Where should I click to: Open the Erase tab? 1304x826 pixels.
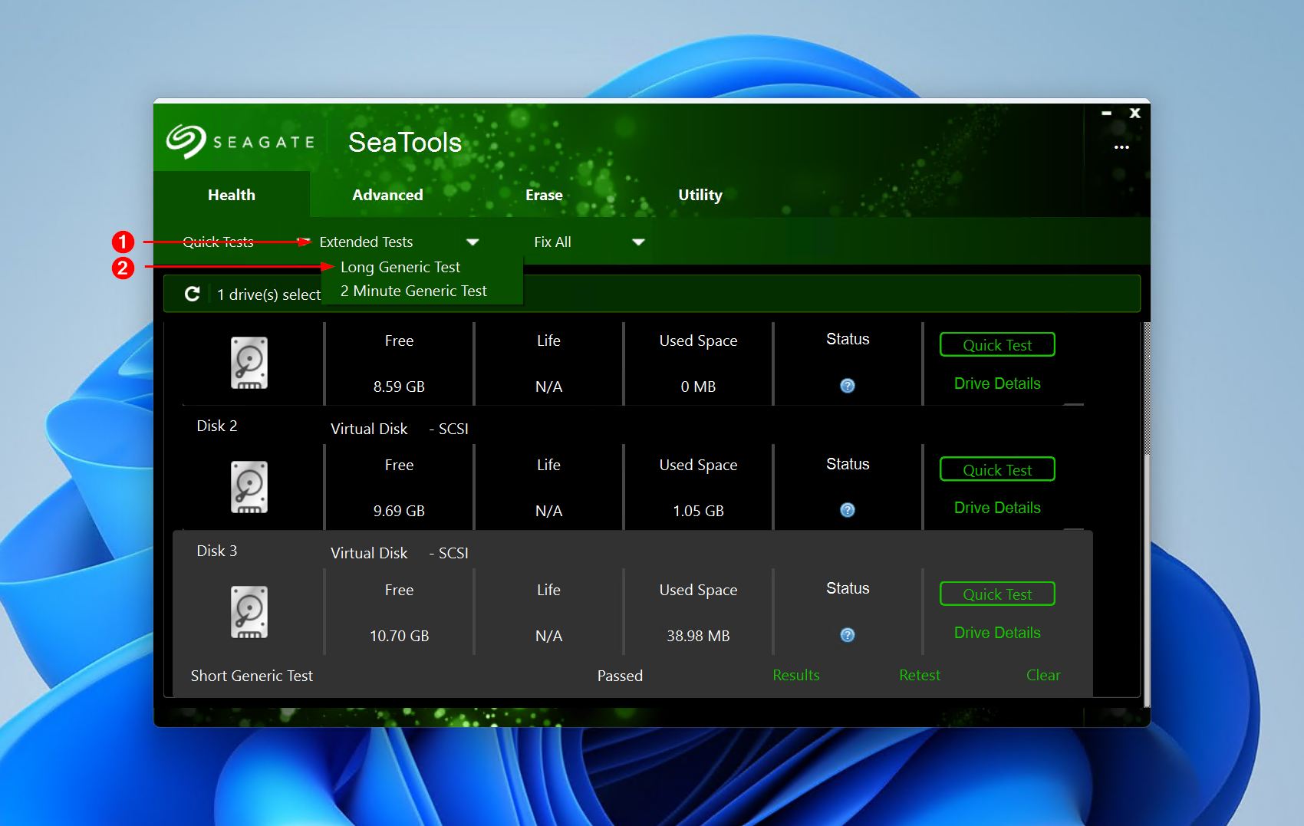(x=544, y=195)
